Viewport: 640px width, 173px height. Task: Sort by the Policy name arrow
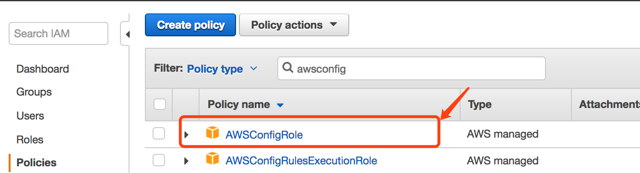click(x=281, y=105)
